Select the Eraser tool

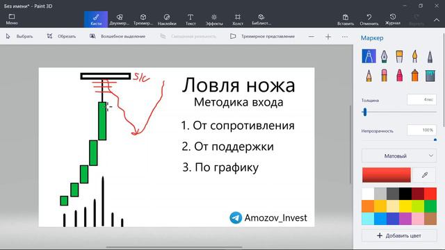(384, 76)
